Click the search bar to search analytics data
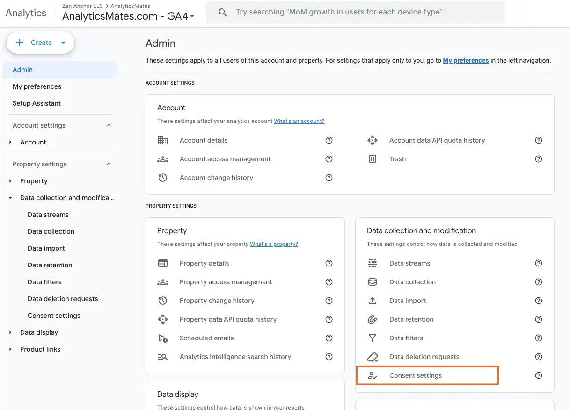The width and height of the screenshot is (570, 410). coord(356,12)
